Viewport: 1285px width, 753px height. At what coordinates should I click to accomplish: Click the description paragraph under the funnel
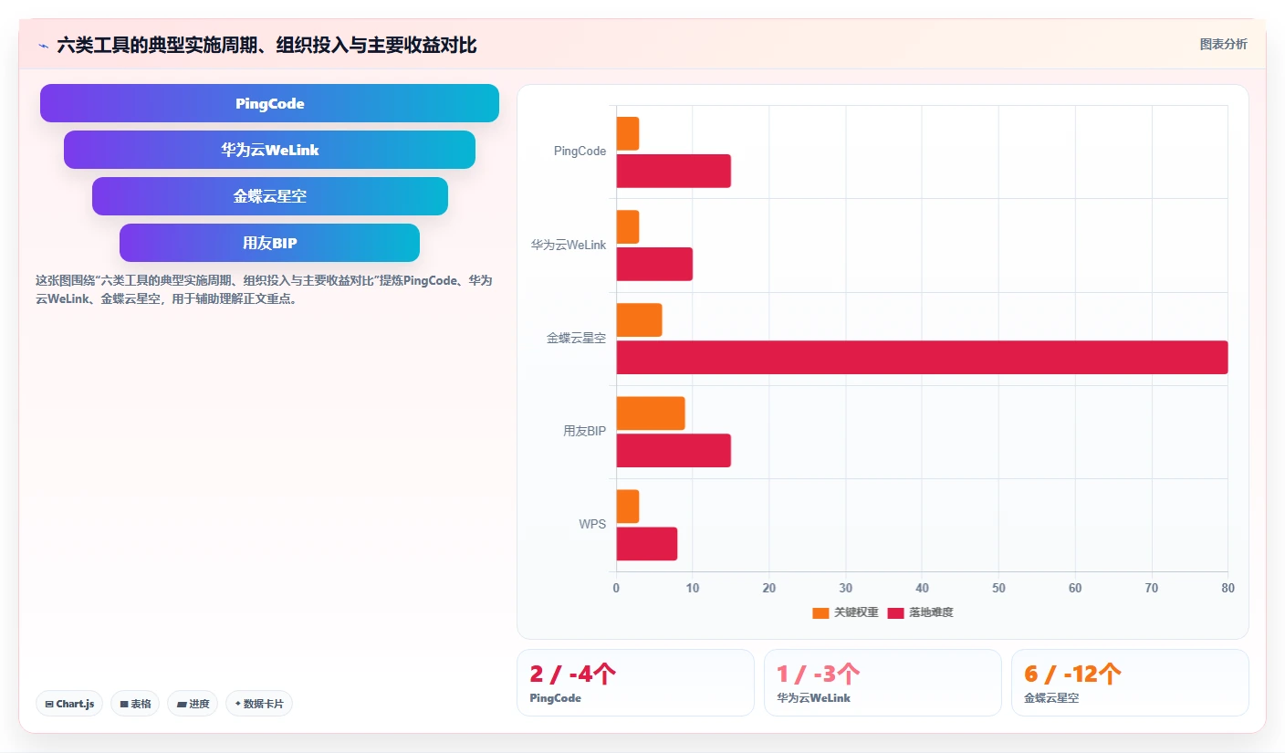pos(264,289)
